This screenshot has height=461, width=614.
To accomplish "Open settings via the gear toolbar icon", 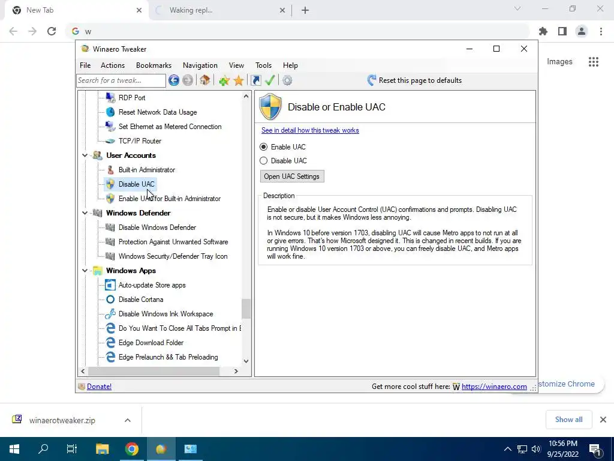I will (287, 80).
